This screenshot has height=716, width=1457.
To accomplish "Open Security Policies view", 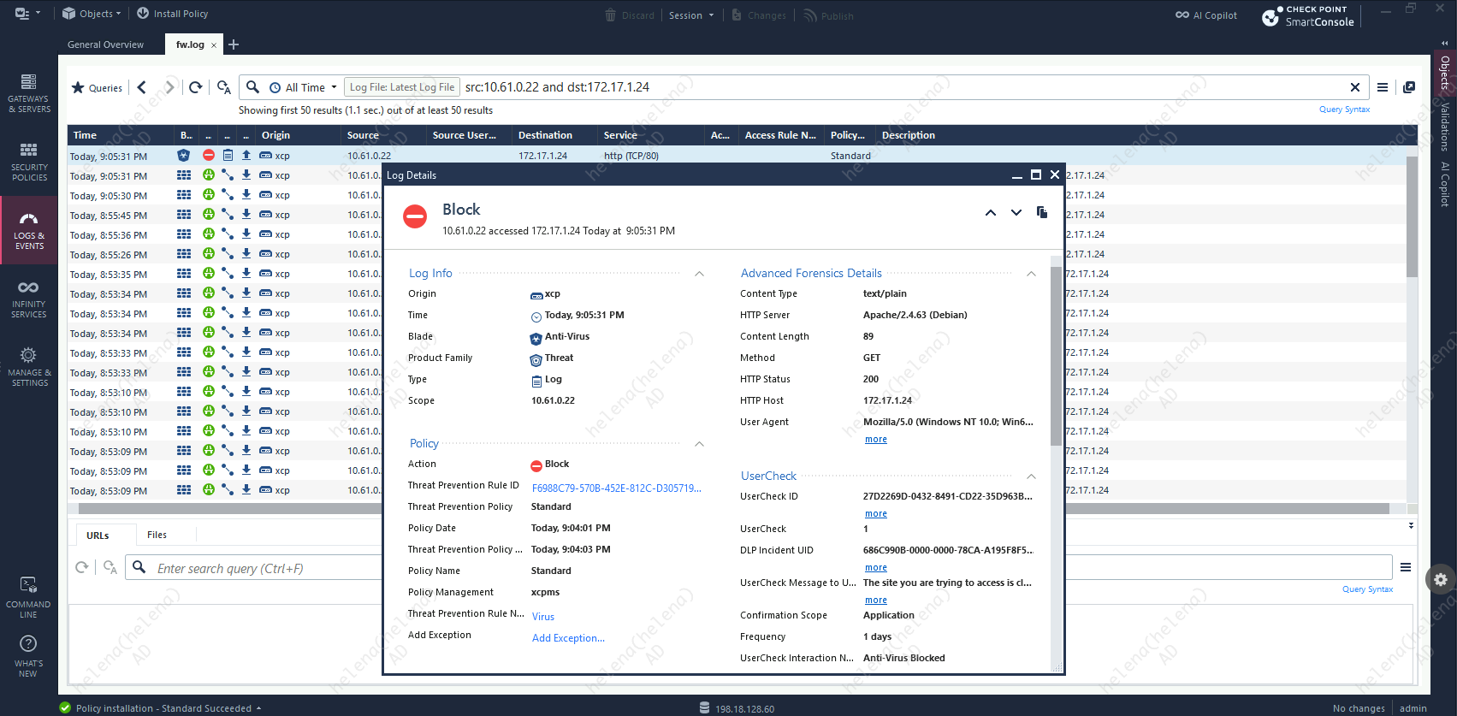I will [29, 162].
